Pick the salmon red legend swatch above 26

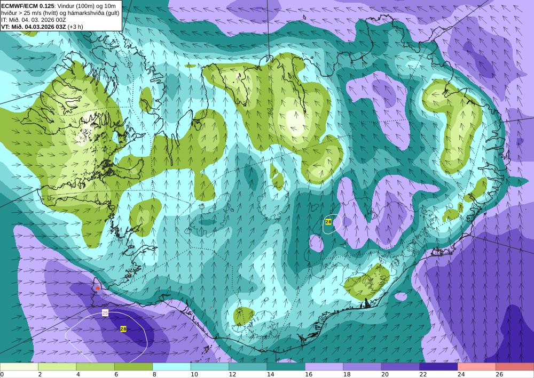pyautogui.click(x=515, y=366)
